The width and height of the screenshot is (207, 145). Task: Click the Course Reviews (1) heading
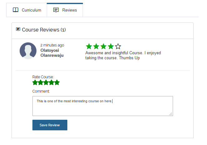point(44,30)
